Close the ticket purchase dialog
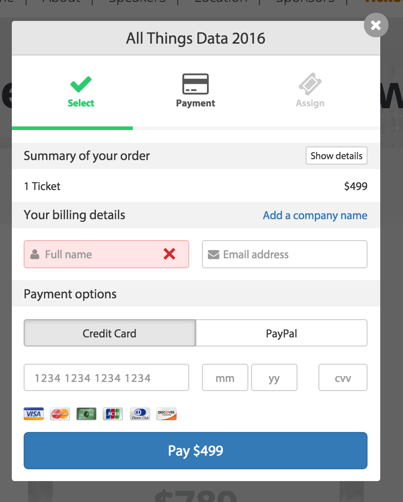Screen dimensions: 403x502 point(376,25)
